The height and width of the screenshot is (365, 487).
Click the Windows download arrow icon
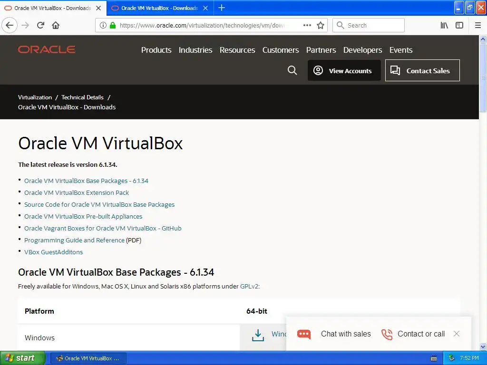coord(258,335)
